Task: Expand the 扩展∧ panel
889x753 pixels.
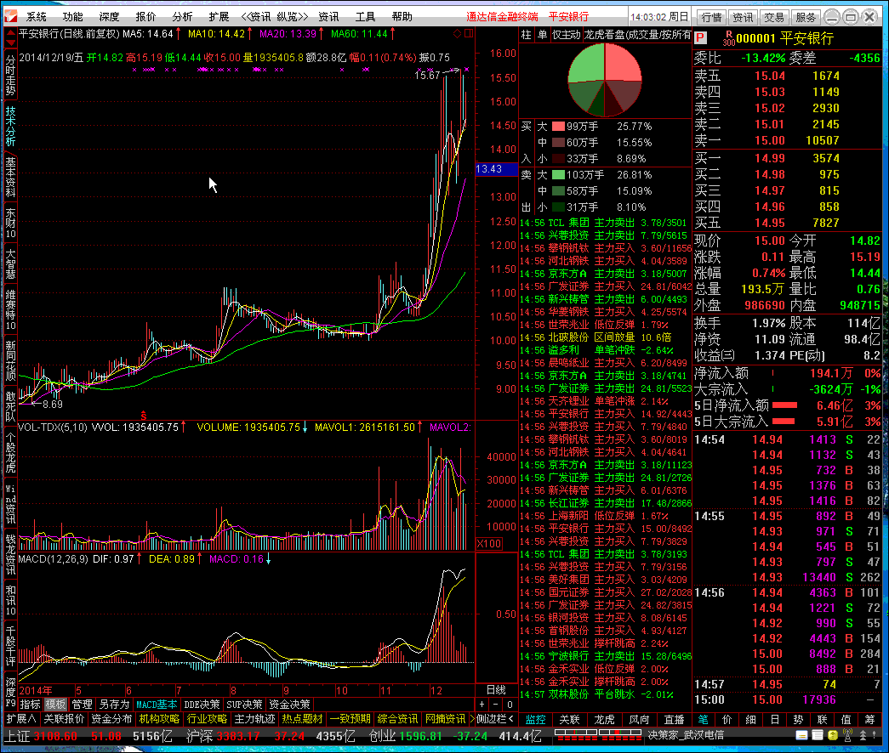Action: [x=21, y=719]
